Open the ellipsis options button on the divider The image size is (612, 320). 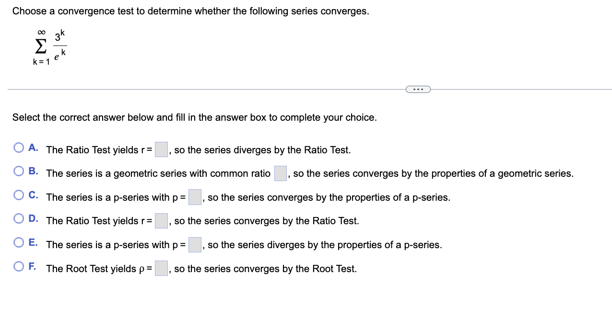coord(418,89)
